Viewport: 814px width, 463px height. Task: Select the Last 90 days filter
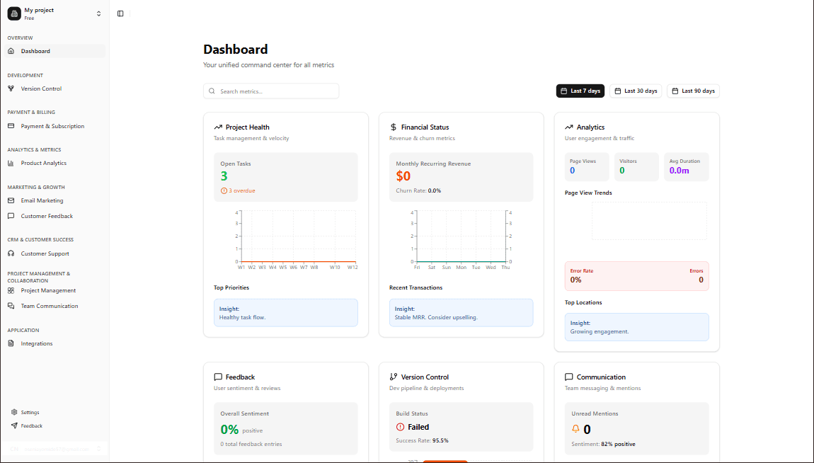coord(693,91)
